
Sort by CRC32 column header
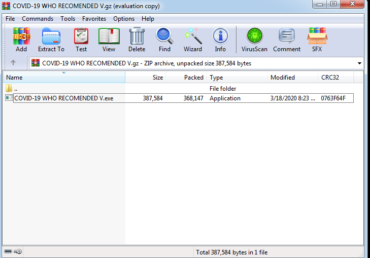[336, 77]
